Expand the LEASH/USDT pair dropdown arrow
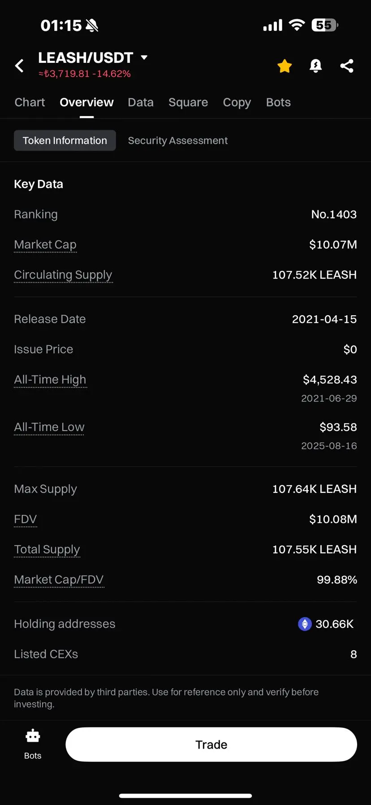 click(144, 57)
